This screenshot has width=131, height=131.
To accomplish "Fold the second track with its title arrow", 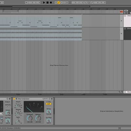I will pyautogui.click(x=125, y=29).
